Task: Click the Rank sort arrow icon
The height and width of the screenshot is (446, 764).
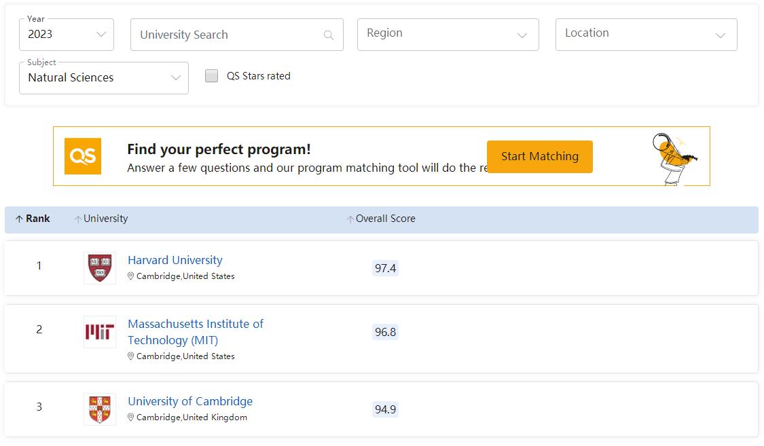Action: (x=19, y=219)
